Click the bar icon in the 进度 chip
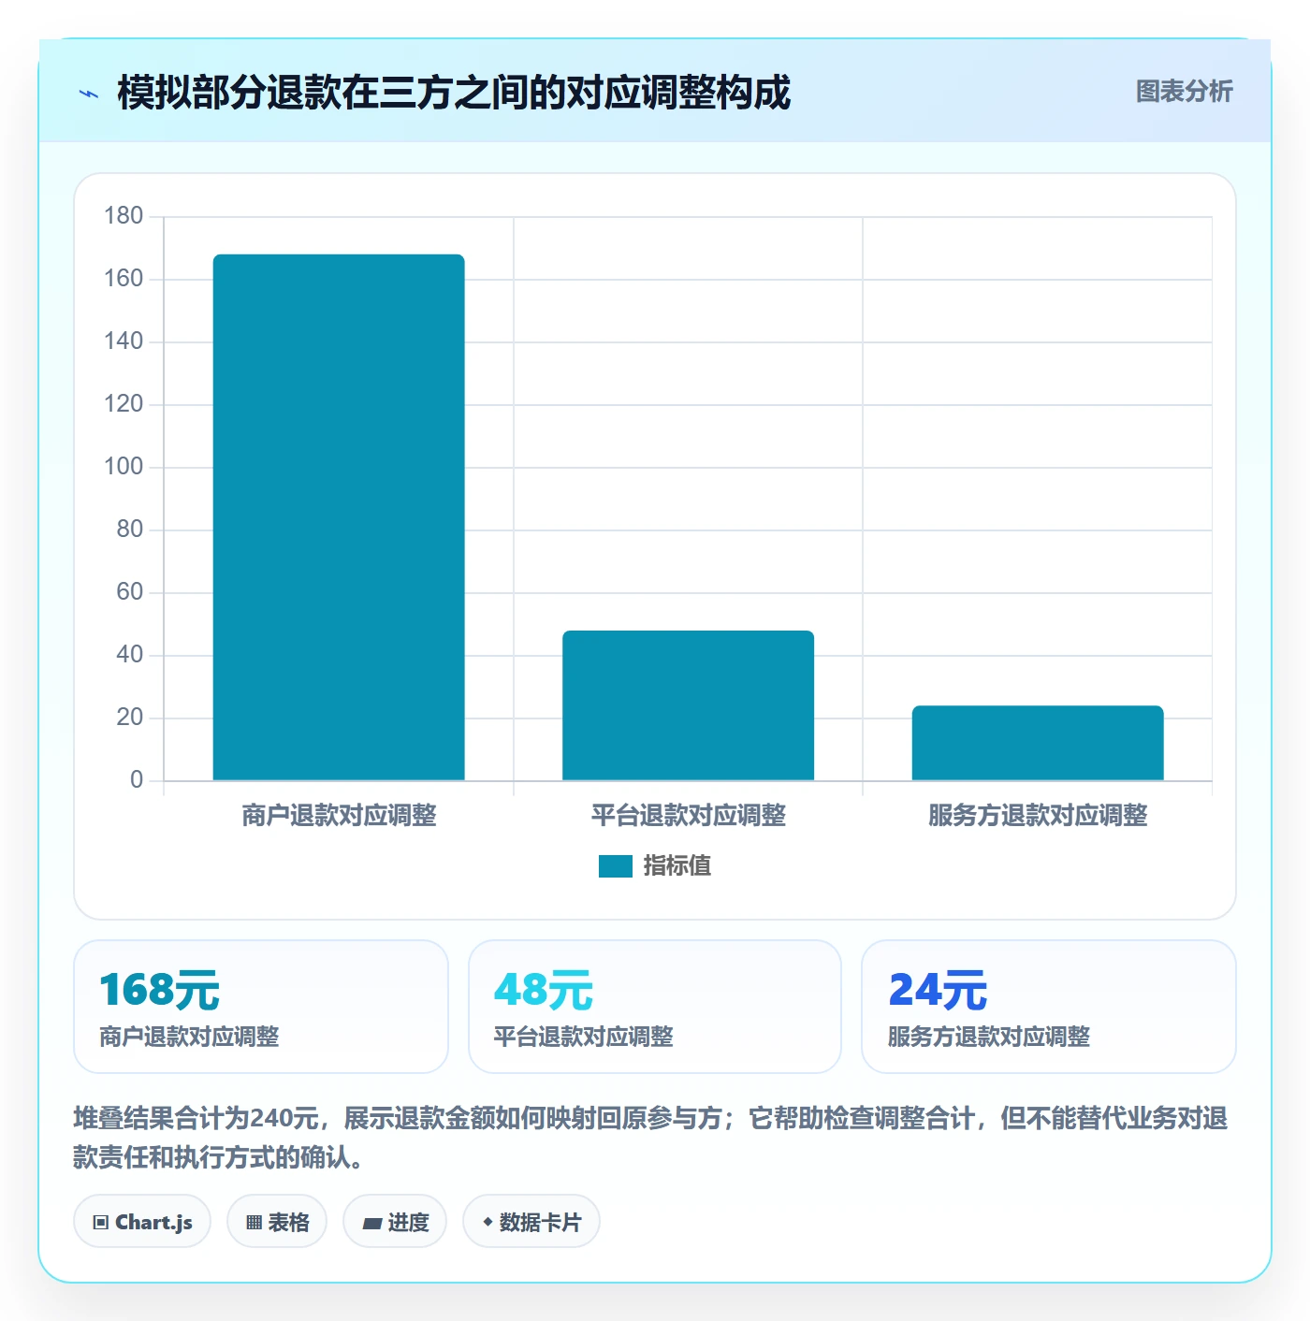Viewport: 1310px width, 1321px height. [371, 1223]
